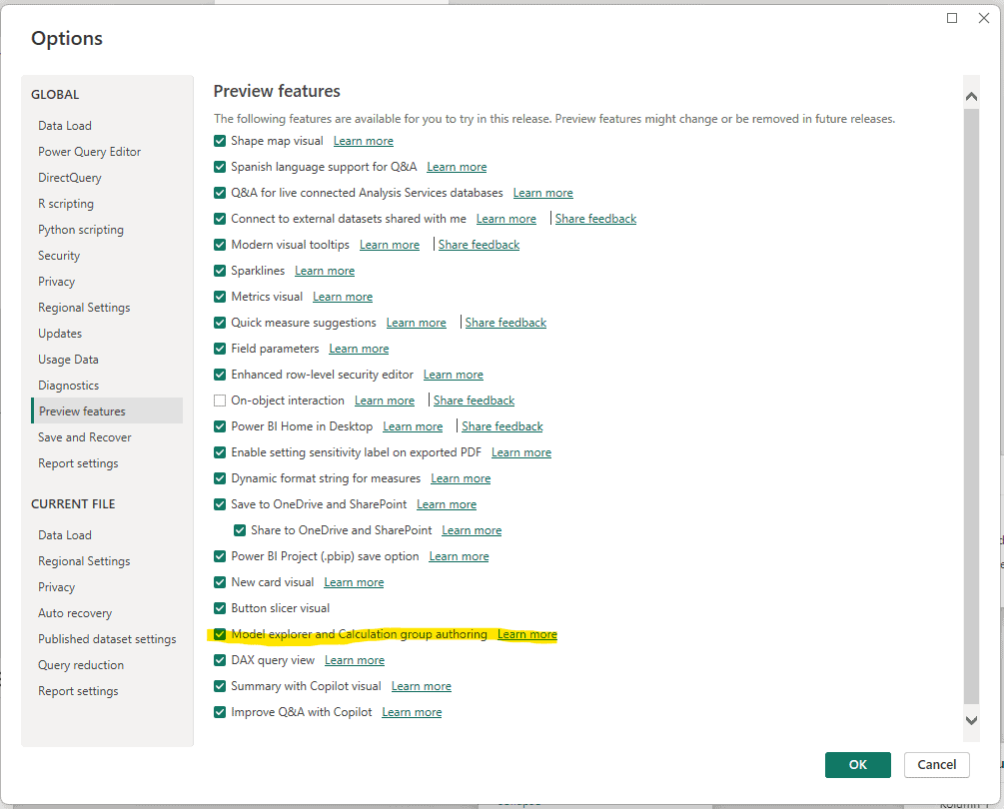The image size is (1004, 809).
Task: Toggle Dynamic format string for measures checkbox
Action: point(220,478)
